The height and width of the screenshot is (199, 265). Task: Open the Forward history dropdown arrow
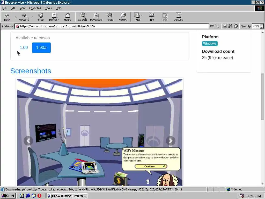(x=32, y=17)
